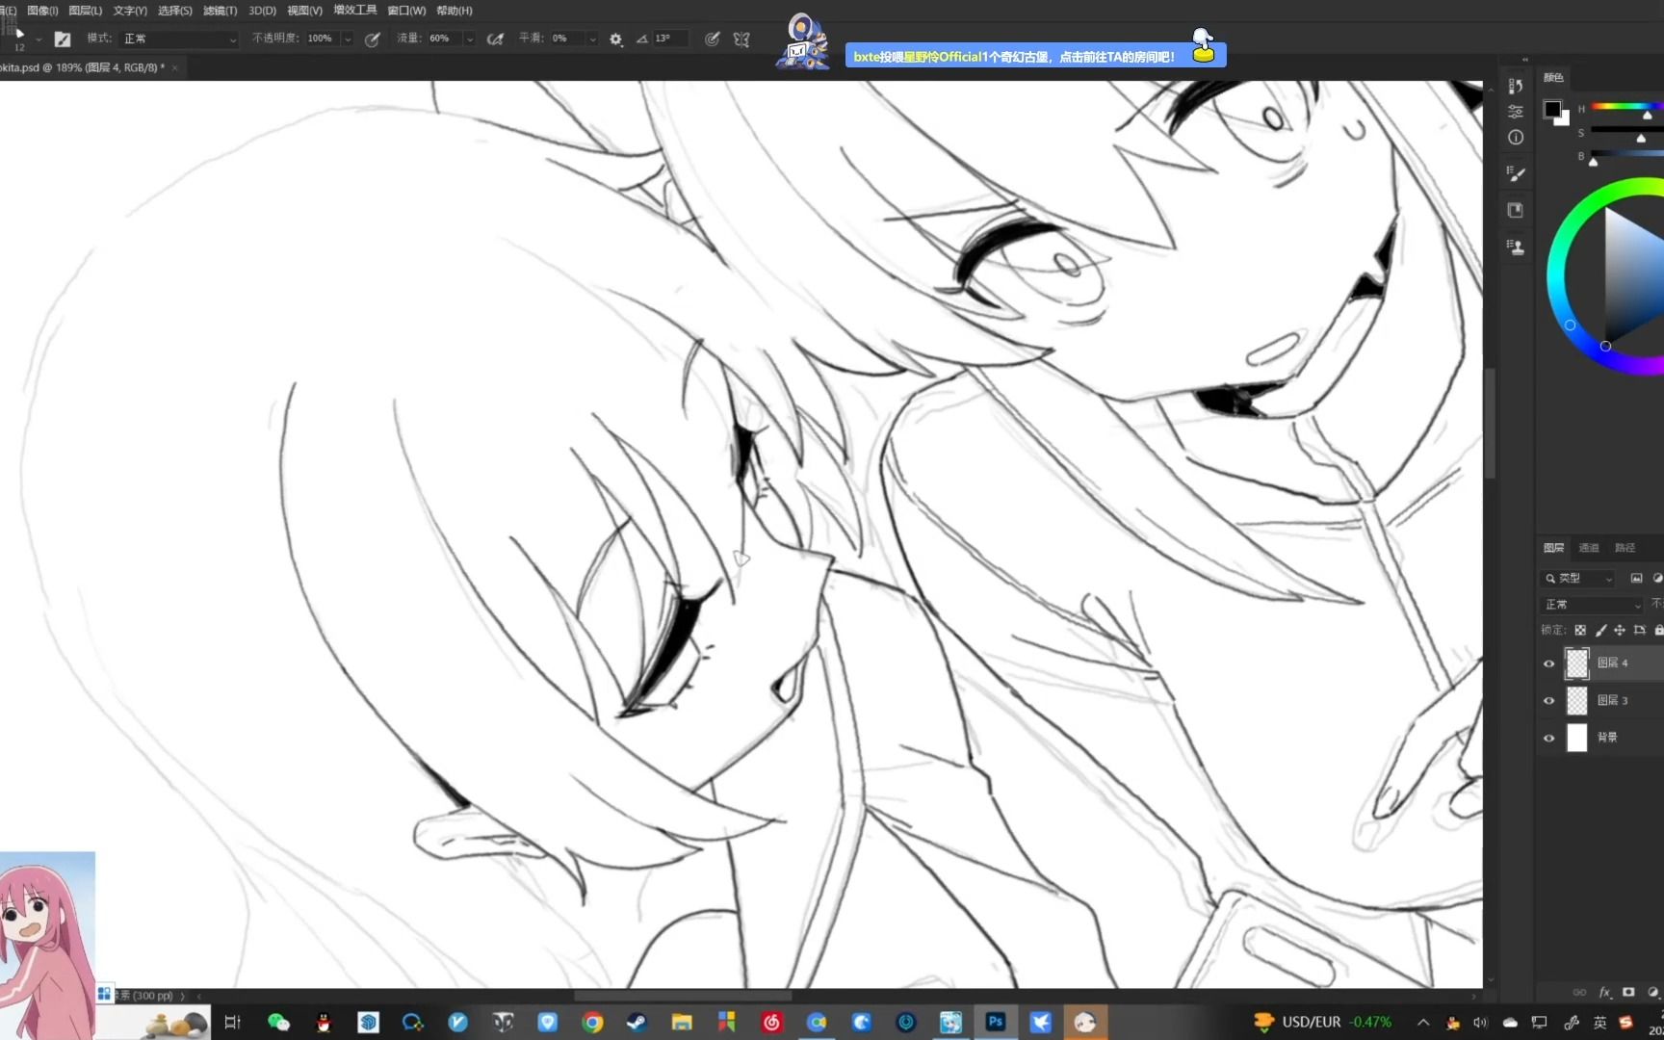
Task: Toggle lock artboard nesting icon
Action: point(1640,631)
